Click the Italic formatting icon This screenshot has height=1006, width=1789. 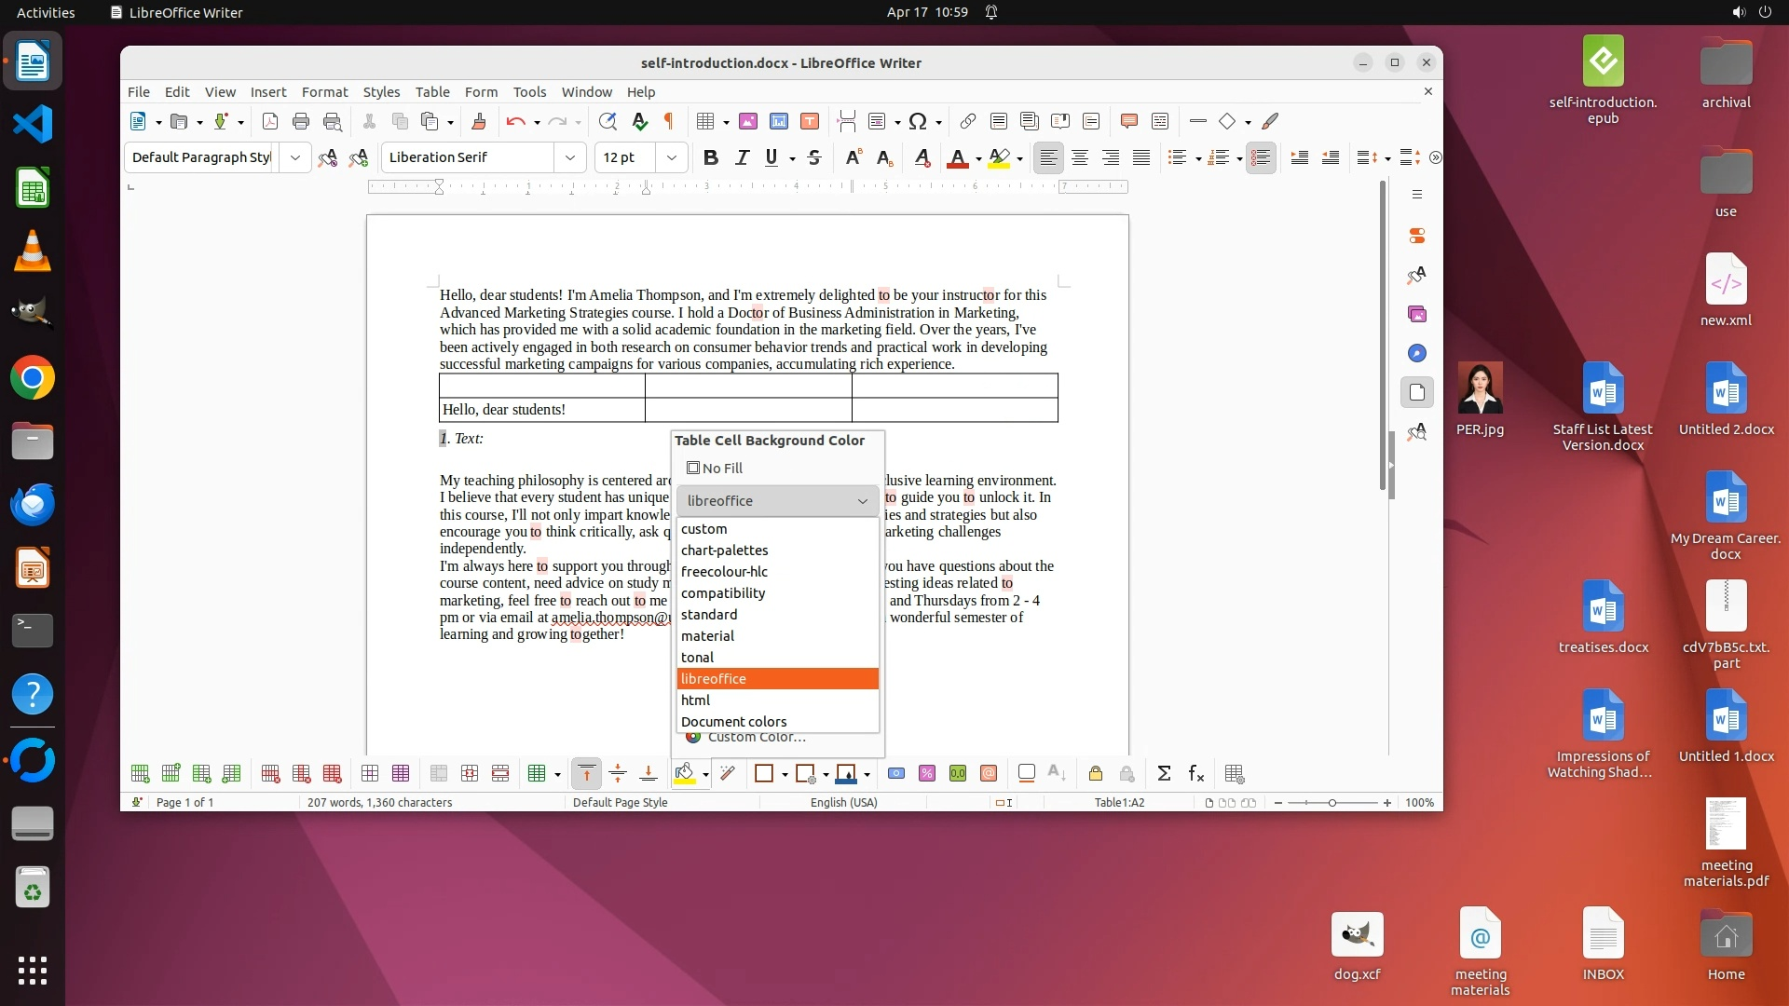742,157
